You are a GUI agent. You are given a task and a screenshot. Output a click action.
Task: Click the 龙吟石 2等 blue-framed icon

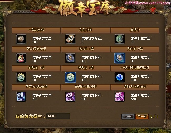click(x=120, y=58)
